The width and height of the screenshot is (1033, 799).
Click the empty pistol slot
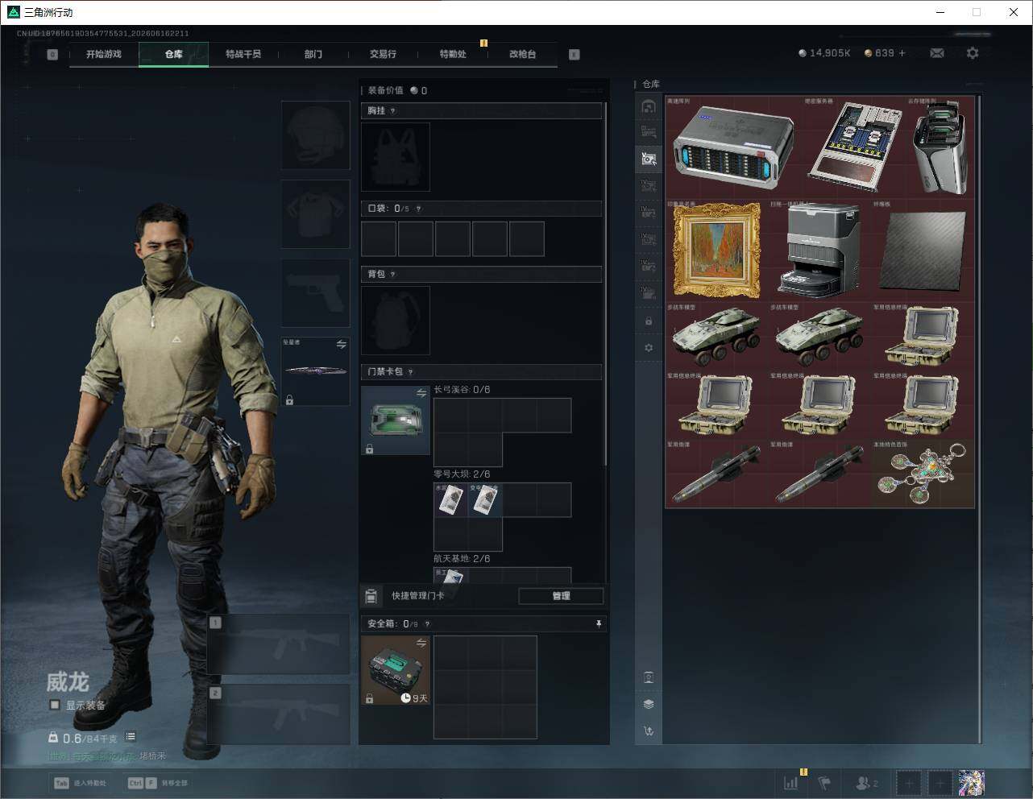point(315,292)
